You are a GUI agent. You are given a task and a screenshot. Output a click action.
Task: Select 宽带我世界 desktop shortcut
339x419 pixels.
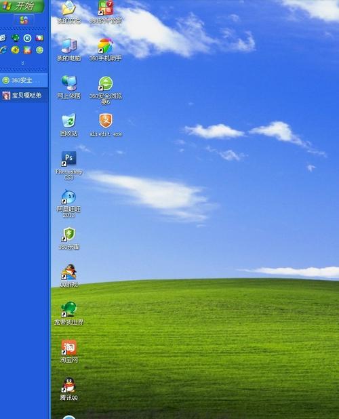click(69, 313)
